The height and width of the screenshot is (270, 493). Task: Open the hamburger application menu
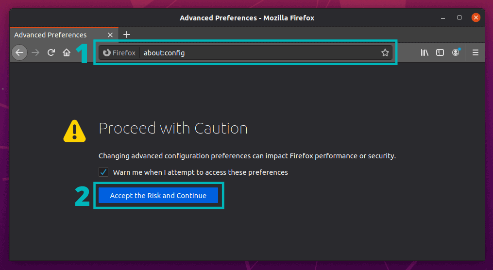click(x=476, y=52)
